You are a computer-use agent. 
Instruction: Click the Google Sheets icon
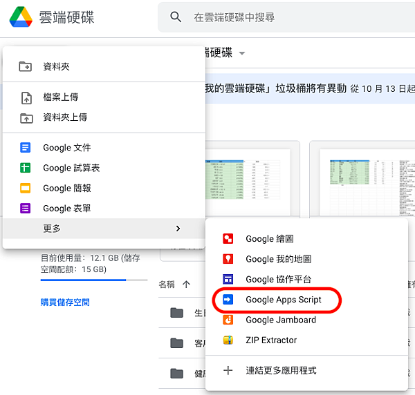click(26, 168)
